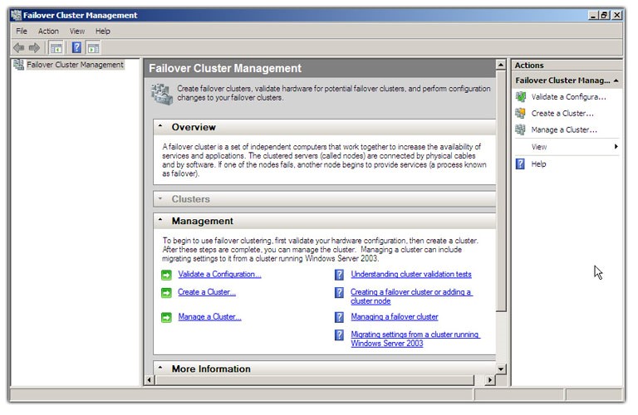Screen dimensions: 638x415
Task: Click the vertical scrollbar up arrow
Action: tap(501, 65)
